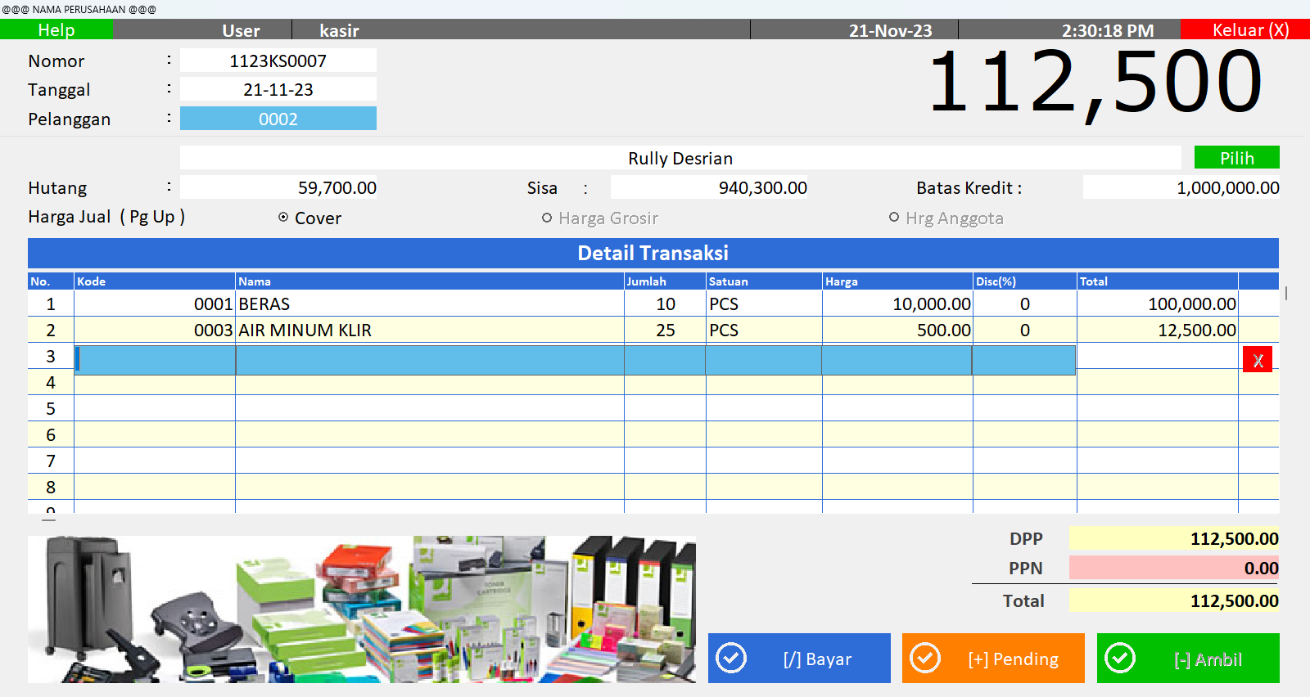Click the checkmark icon on Ambil button
Image resolution: width=1310 pixels, height=697 pixels.
point(1120,658)
